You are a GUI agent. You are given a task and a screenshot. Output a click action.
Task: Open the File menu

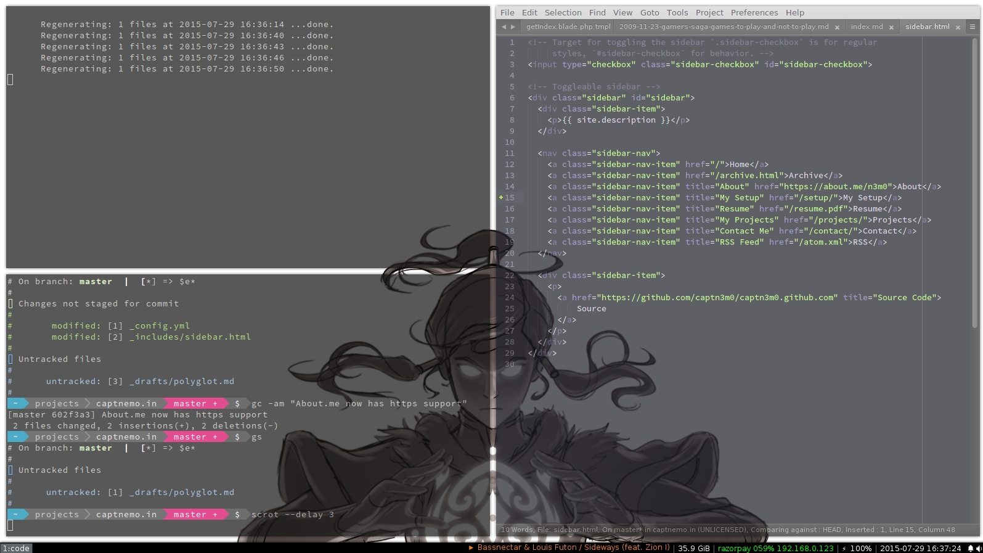507,12
